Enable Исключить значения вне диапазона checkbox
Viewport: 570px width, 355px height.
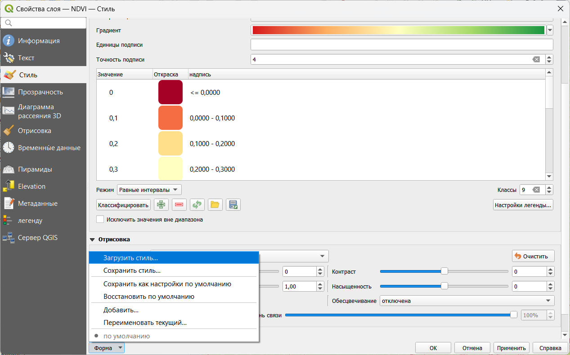coord(100,220)
